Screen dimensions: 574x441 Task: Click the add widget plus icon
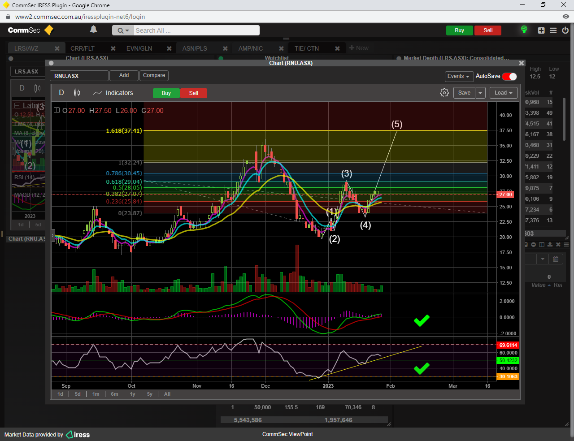point(541,30)
